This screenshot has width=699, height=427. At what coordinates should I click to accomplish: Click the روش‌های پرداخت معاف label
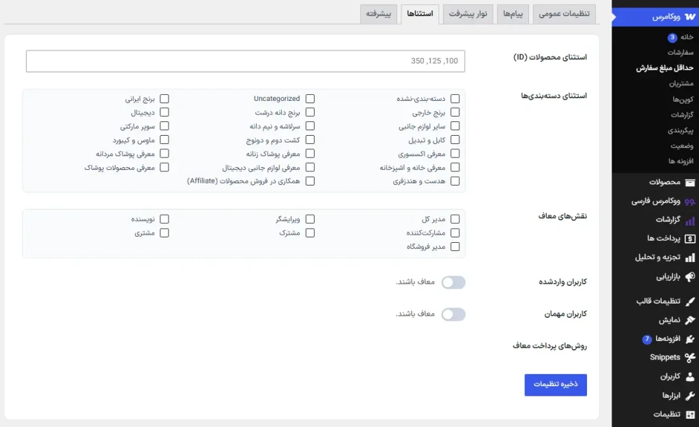coord(550,346)
